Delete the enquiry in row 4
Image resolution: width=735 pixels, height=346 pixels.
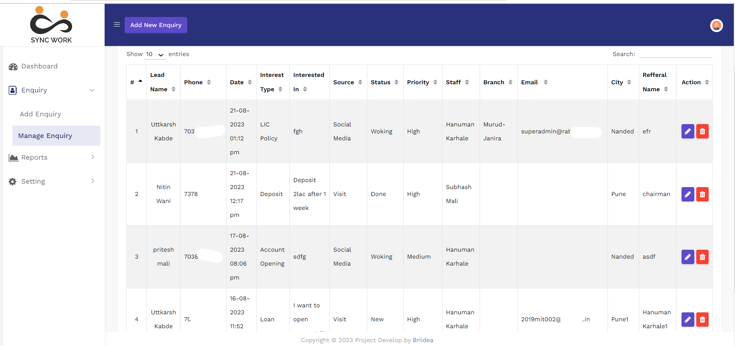click(702, 319)
